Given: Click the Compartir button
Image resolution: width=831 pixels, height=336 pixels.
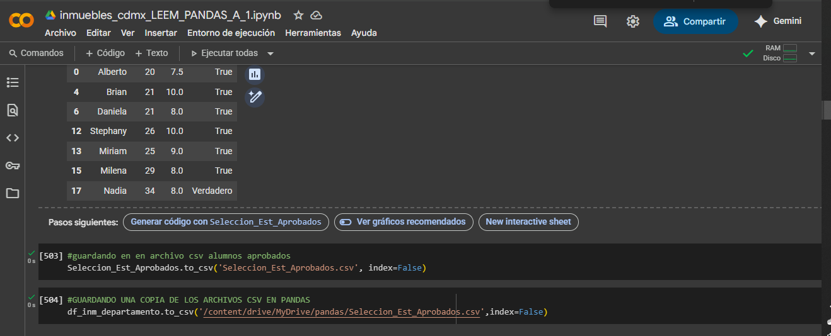Looking at the screenshot, I should 695,21.
